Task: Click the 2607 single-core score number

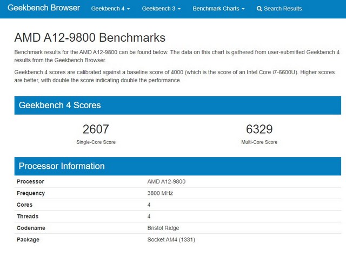Action: pos(96,129)
